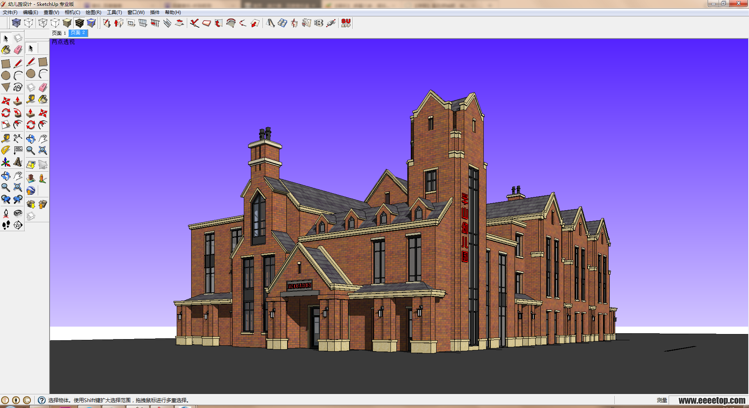Click the first circular status bar icon
The image size is (749, 408).
(x=5, y=400)
